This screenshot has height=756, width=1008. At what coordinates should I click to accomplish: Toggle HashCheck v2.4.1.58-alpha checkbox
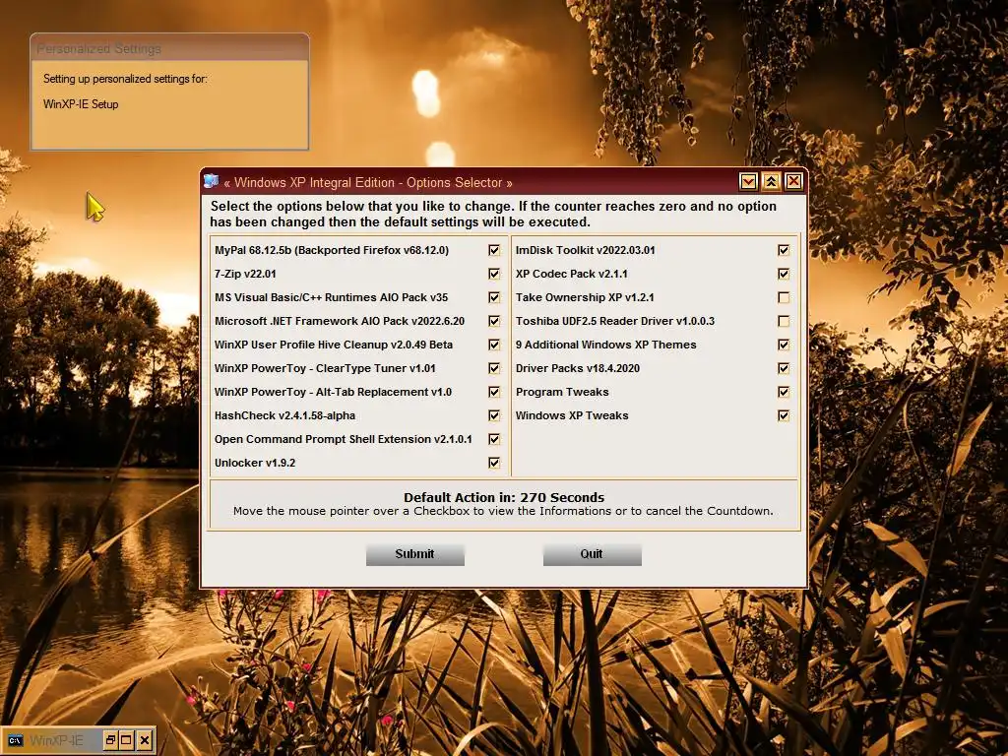(x=494, y=415)
